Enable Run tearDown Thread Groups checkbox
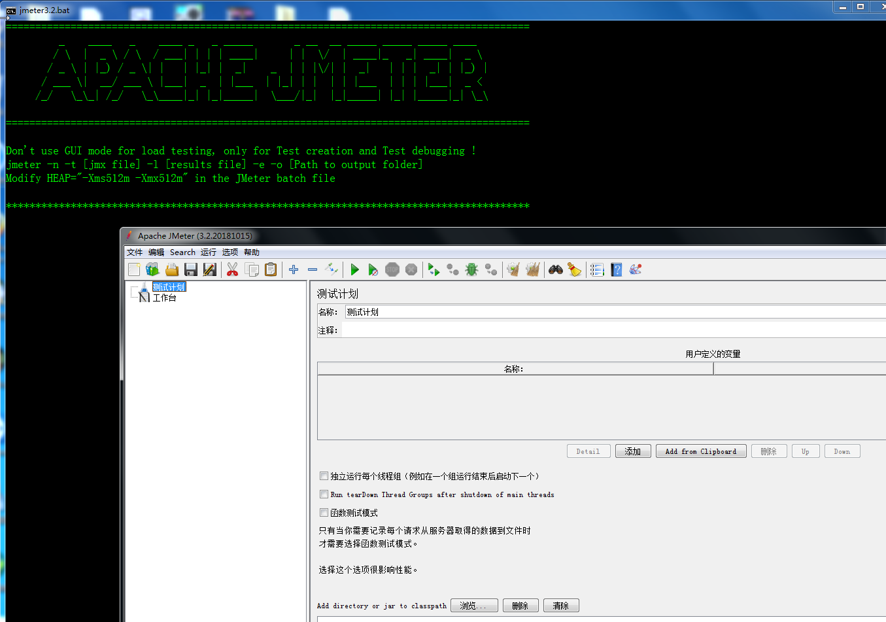The height and width of the screenshot is (622, 886). (x=324, y=494)
